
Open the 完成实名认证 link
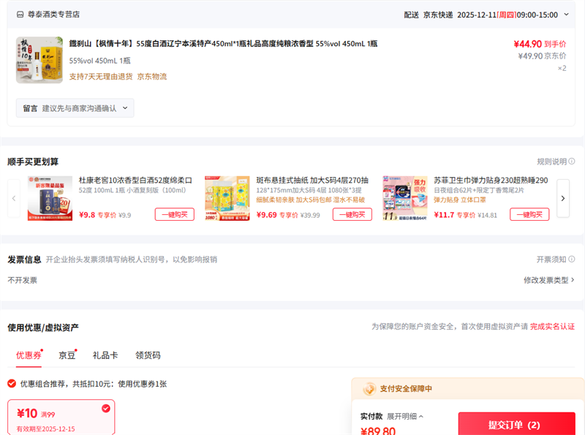click(552, 326)
